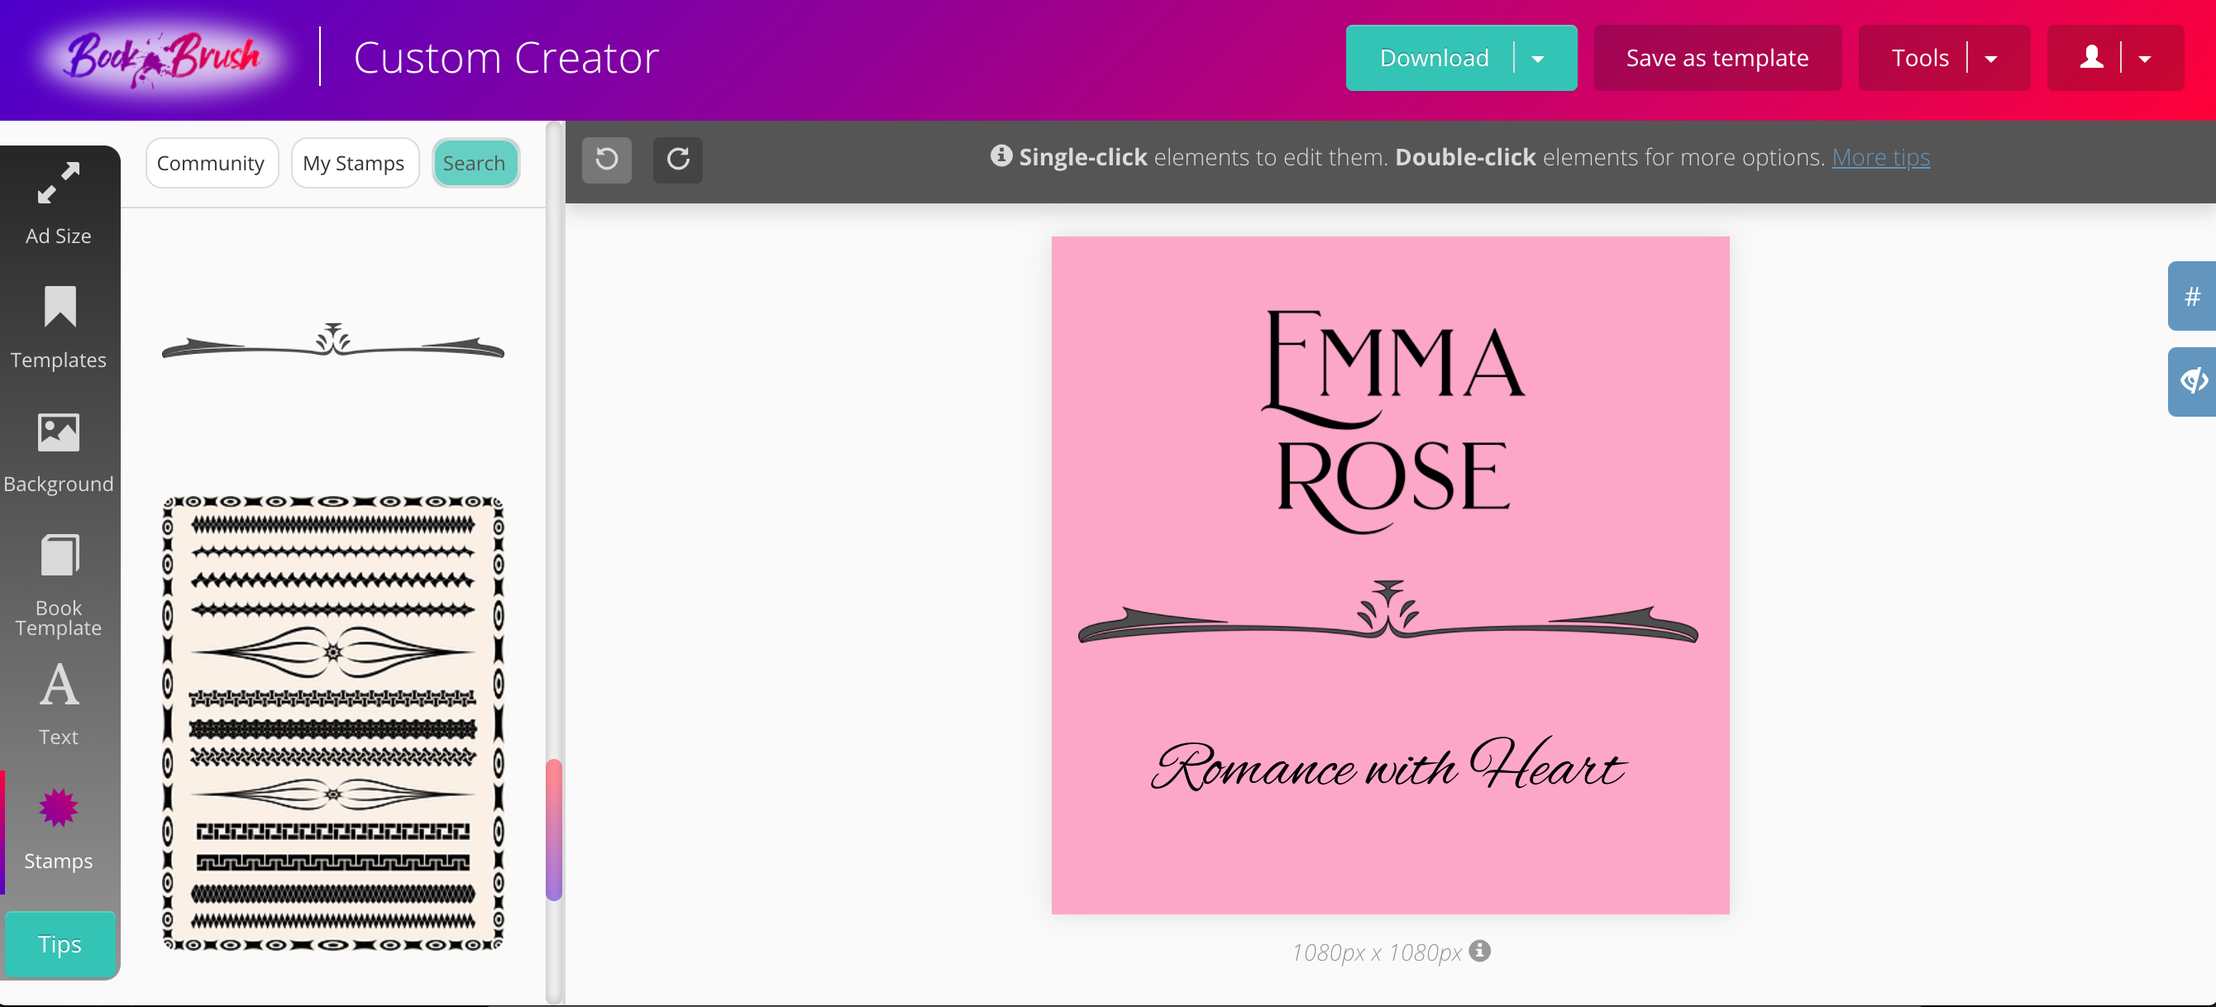The height and width of the screenshot is (1007, 2216).
Task: Click Save as template button
Action: point(1717,59)
